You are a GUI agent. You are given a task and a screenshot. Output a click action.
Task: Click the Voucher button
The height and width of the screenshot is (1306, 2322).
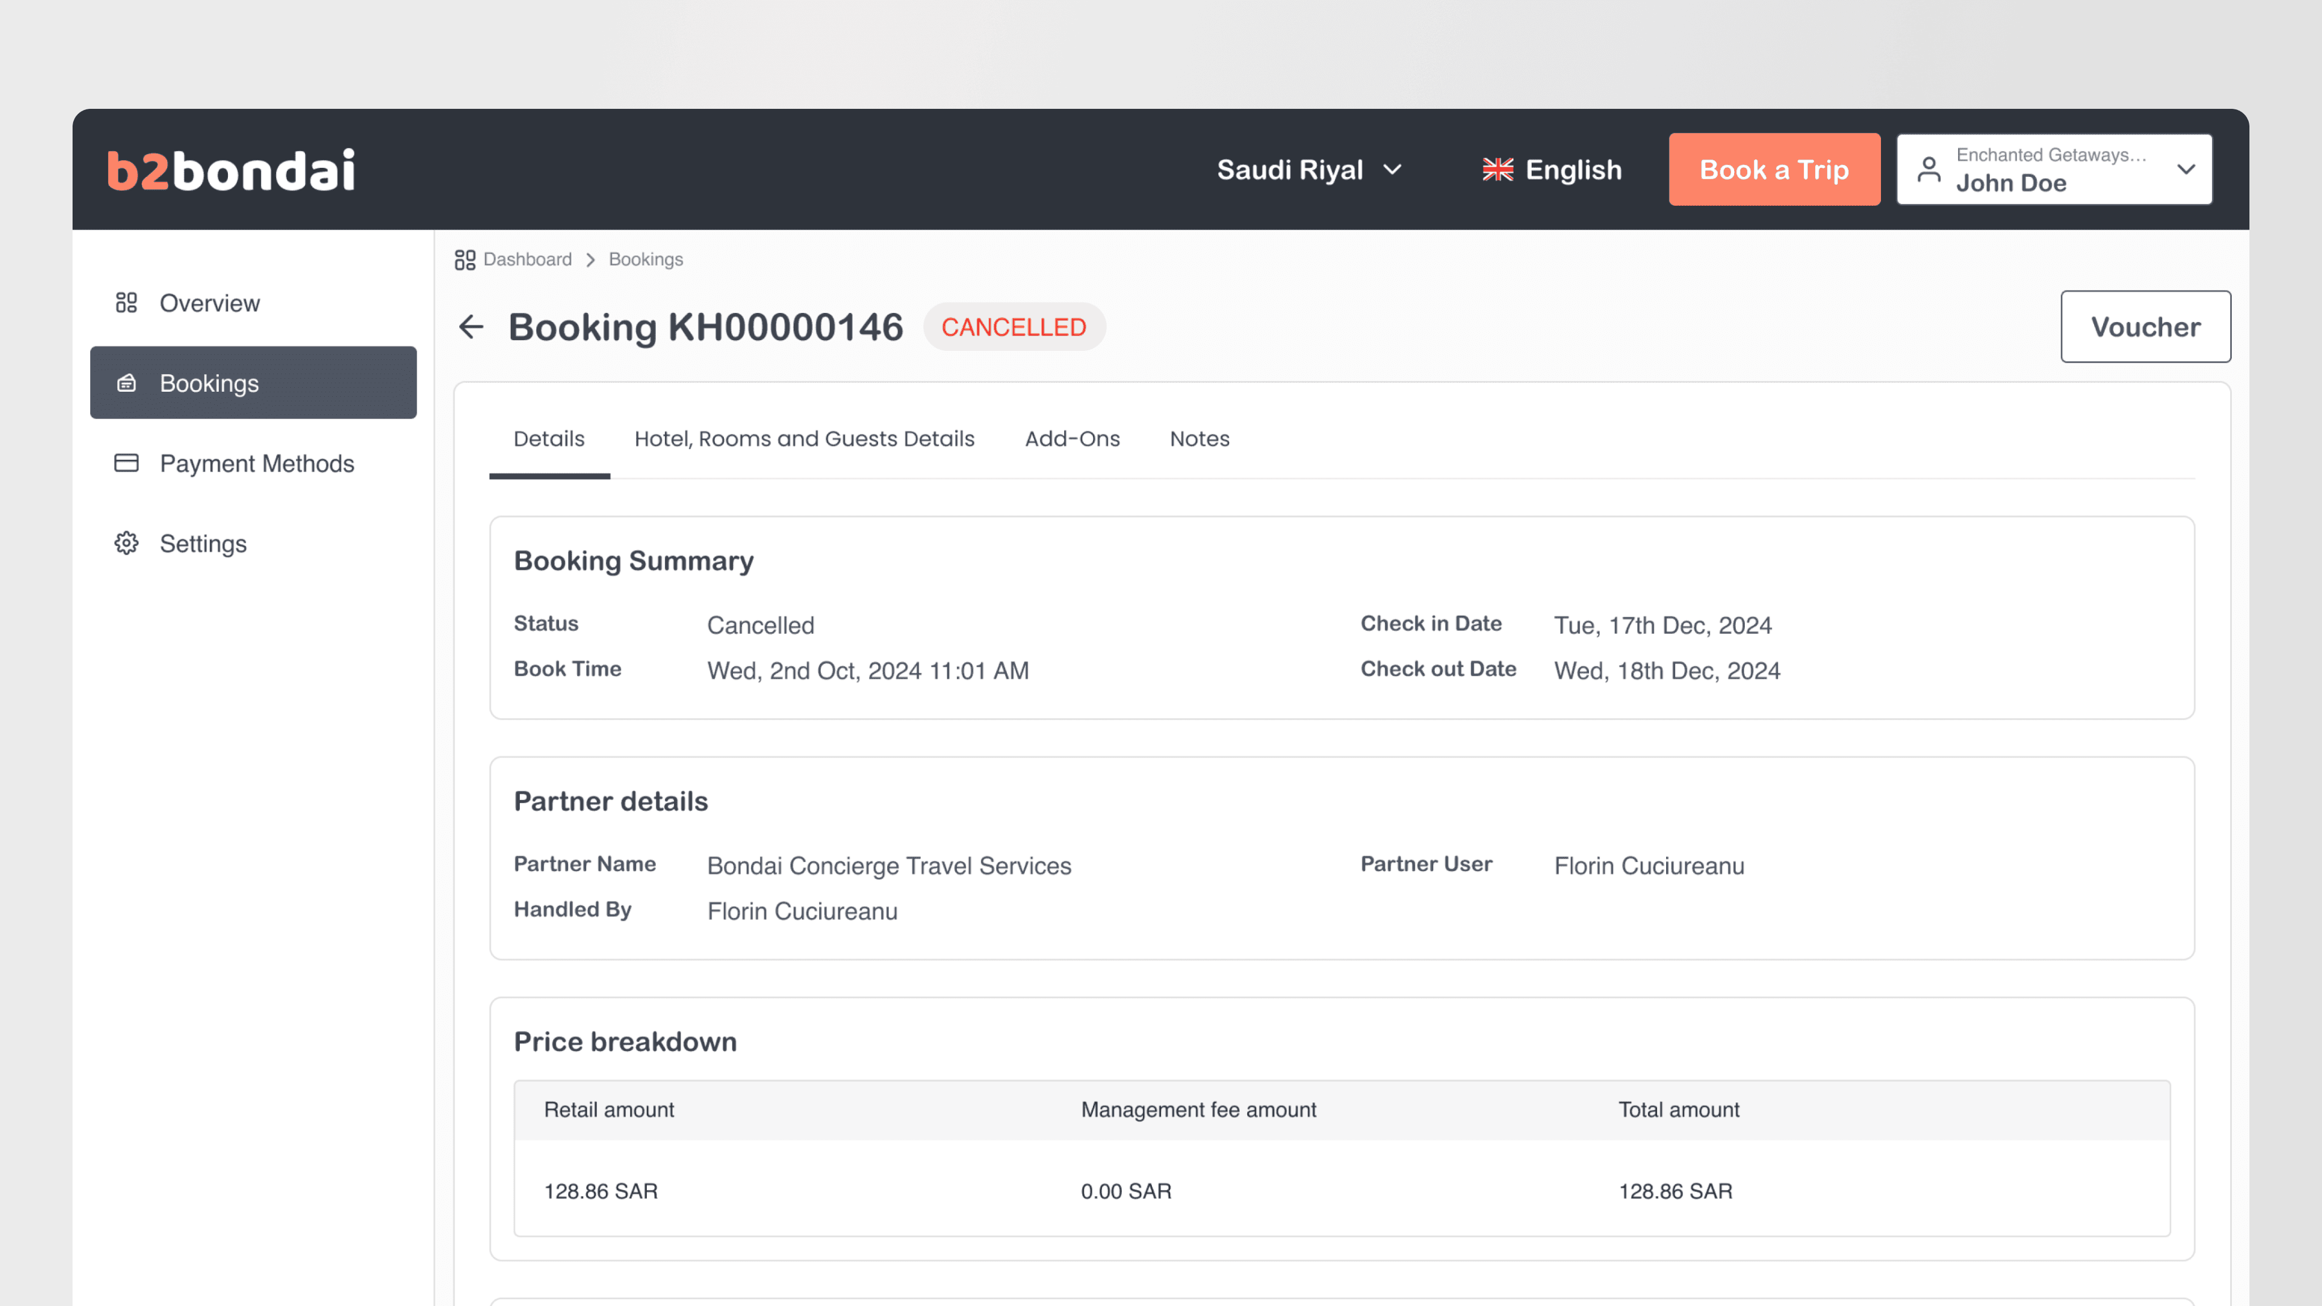click(x=2145, y=326)
